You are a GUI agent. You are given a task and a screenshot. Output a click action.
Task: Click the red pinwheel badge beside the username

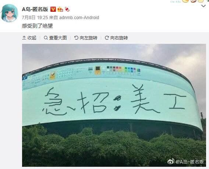click(x=67, y=9)
